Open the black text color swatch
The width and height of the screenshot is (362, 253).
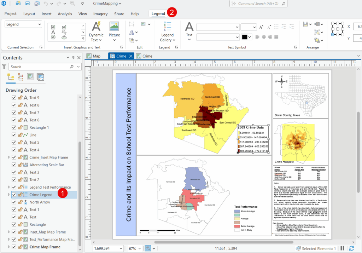coord(246,37)
